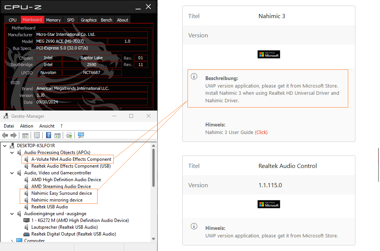
Task: Collapse Audioeingänge und -ausgänge category
Action: click(x=12, y=214)
